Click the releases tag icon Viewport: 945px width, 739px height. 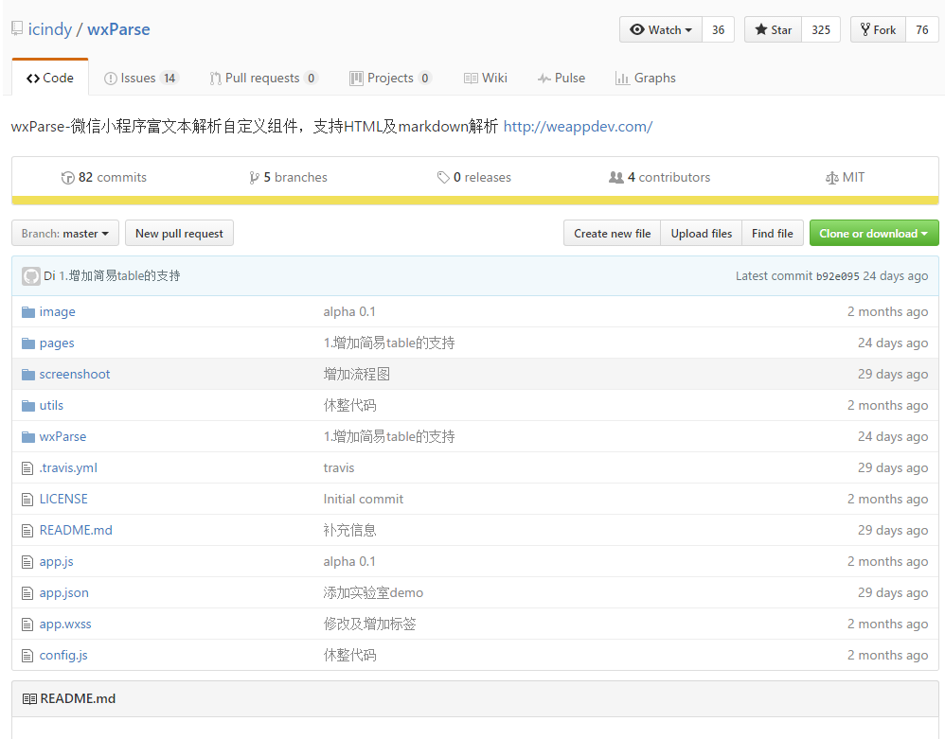coord(443,177)
